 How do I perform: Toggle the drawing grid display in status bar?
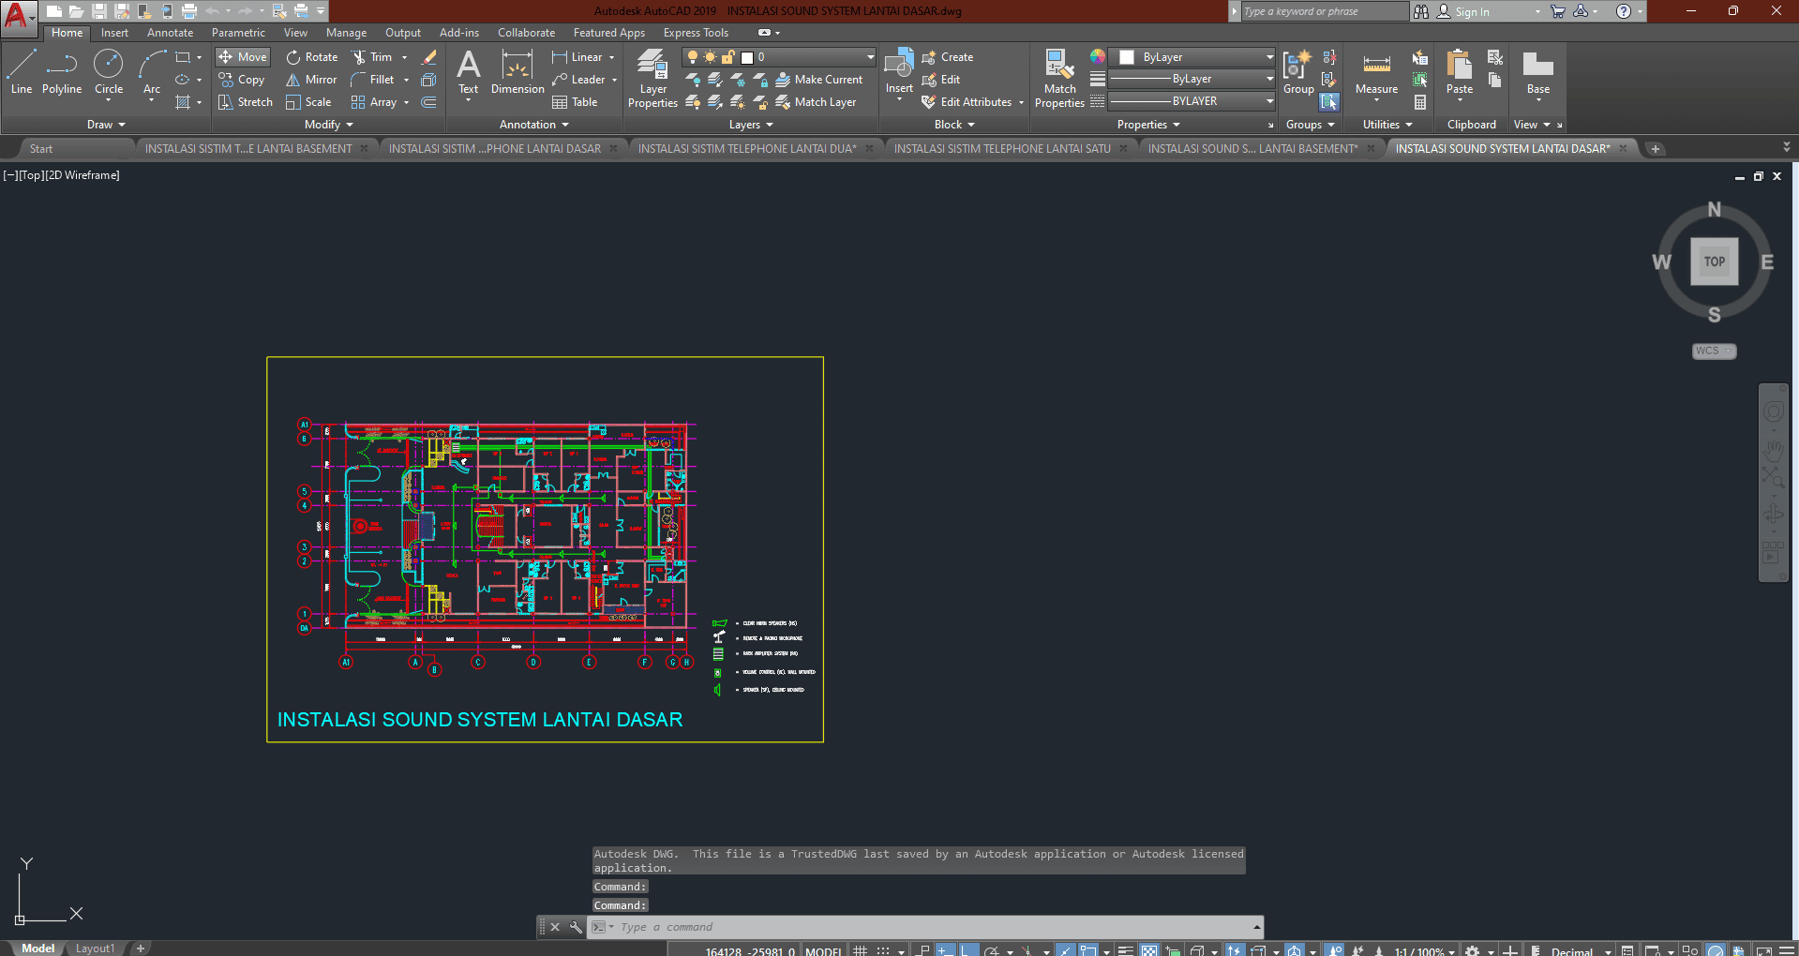tap(860, 950)
